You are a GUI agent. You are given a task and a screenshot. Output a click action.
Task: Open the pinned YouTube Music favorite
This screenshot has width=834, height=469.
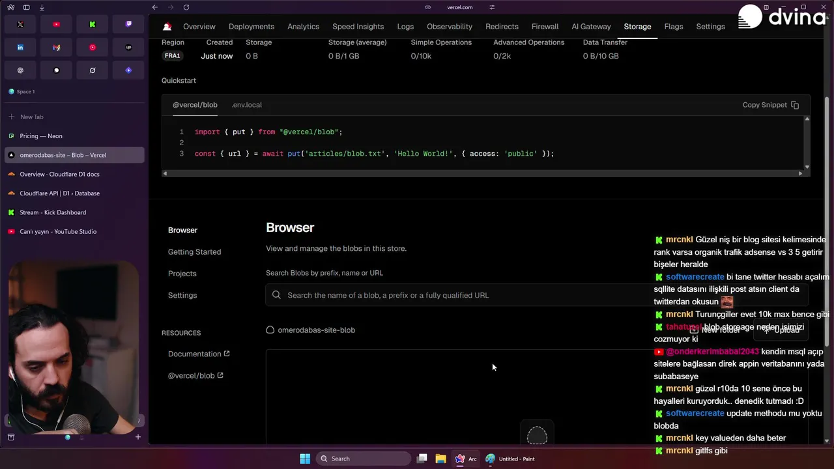pos(93,48)
